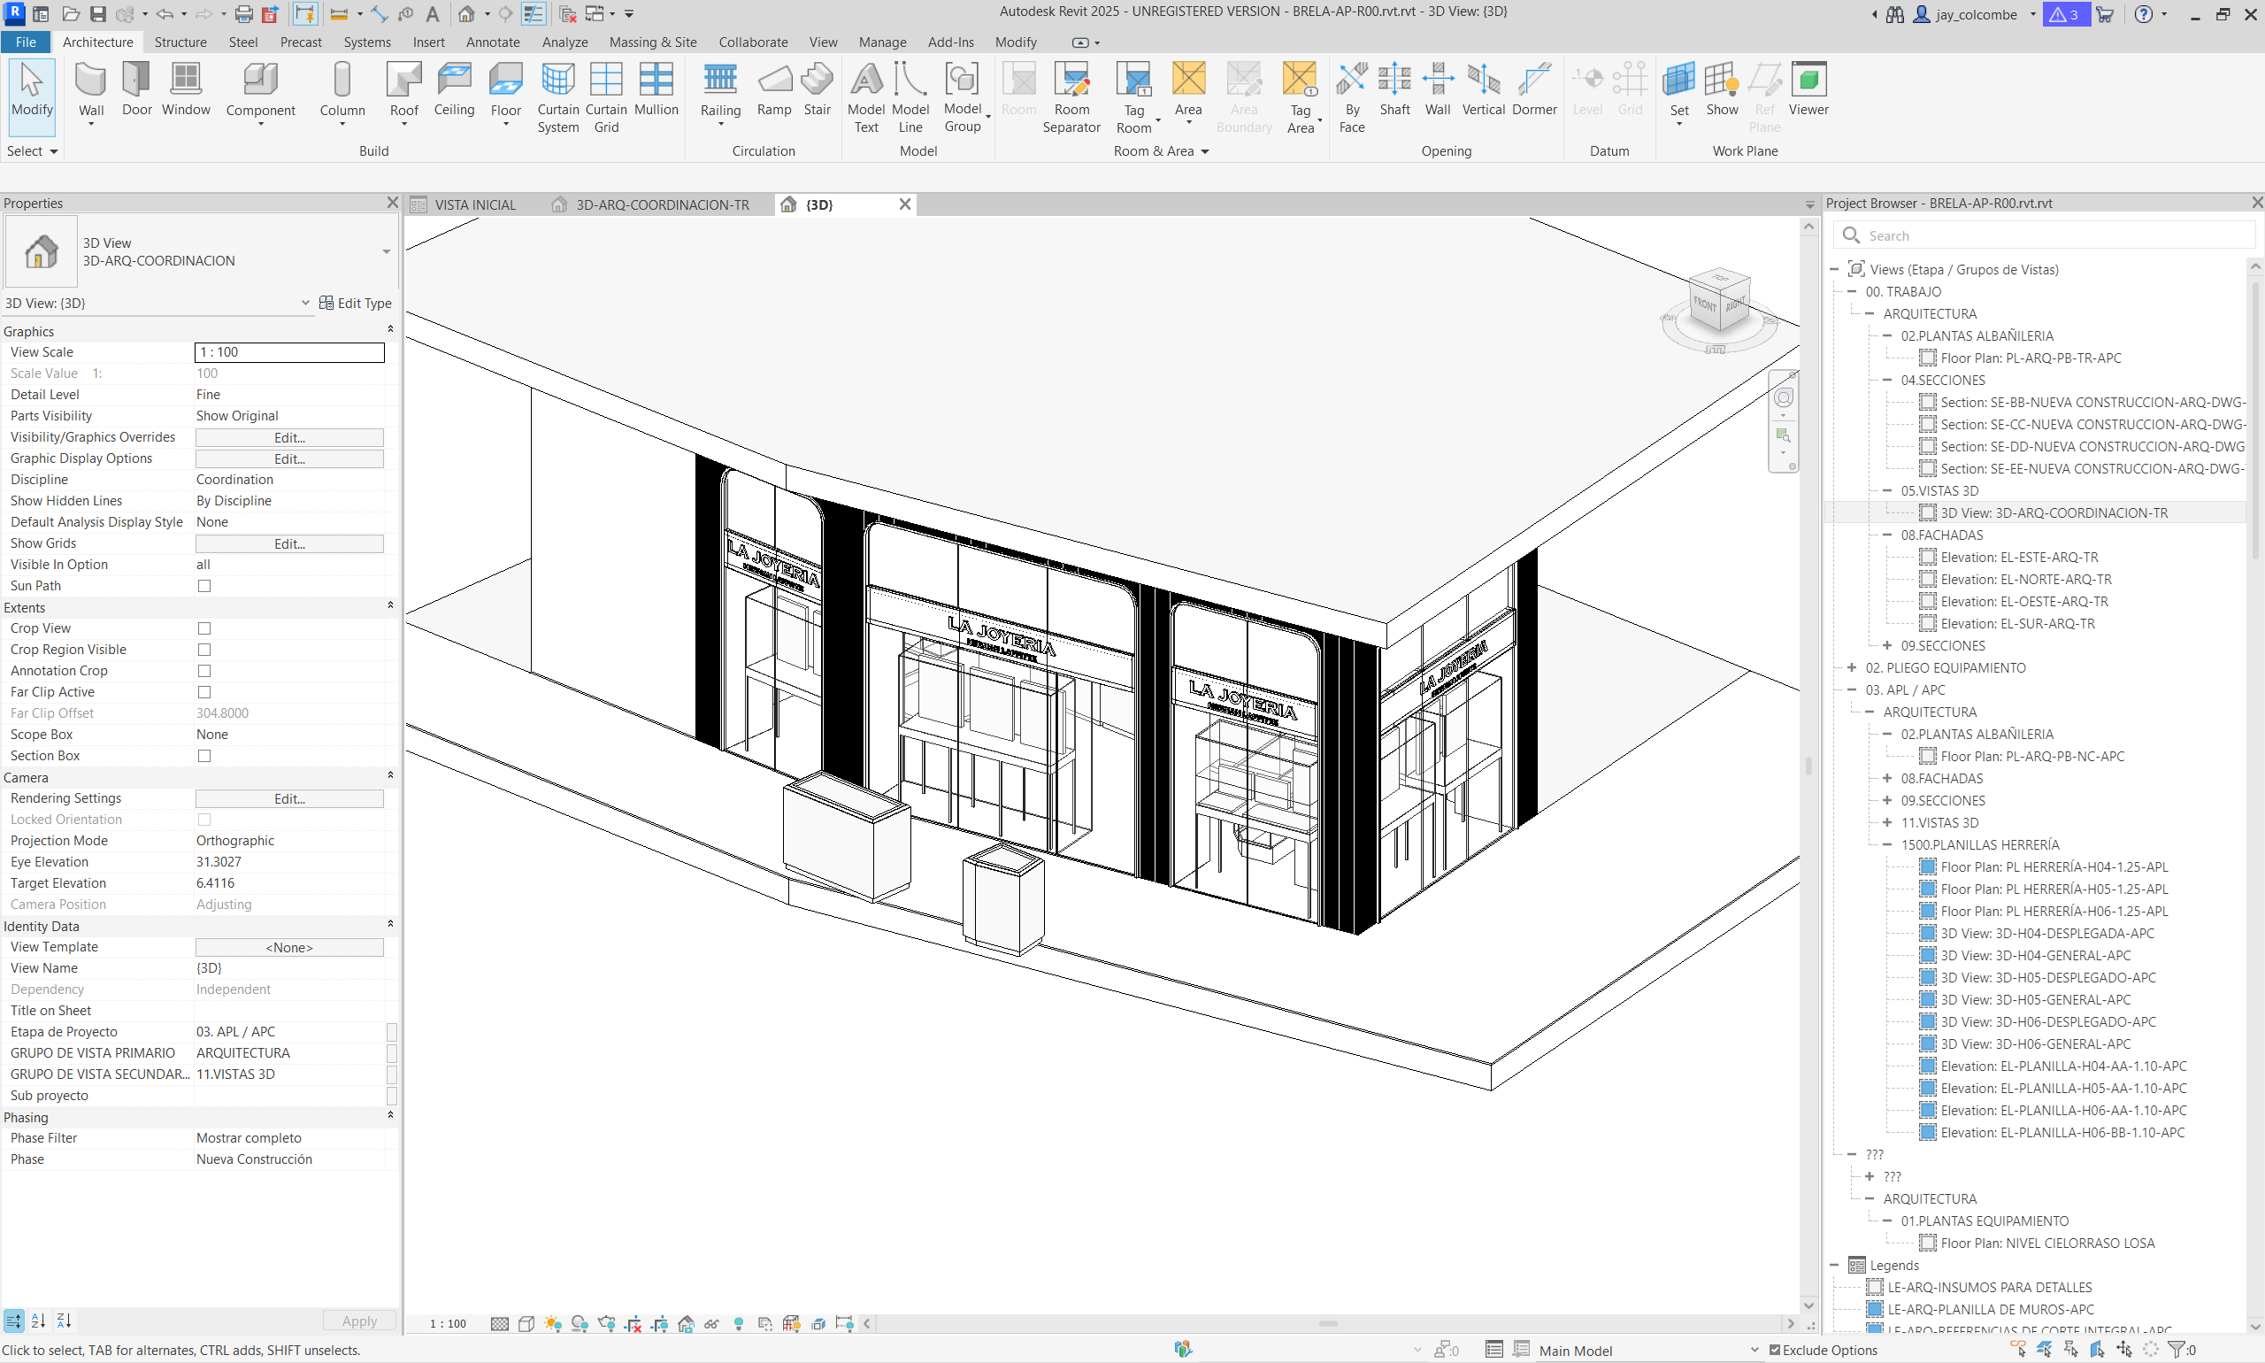The height and width of the screenshot is (1363, 2265).
Task: Toggle the Section Box checkbox
Action: click(203, 756)
